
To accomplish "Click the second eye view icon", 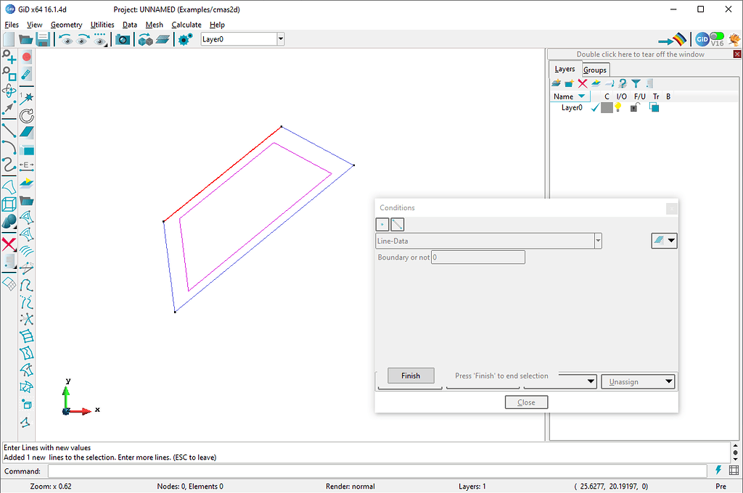I will click(x=83, y=40).
